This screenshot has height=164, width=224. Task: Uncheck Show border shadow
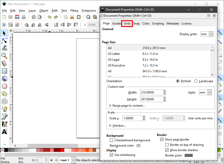(167, 150)
